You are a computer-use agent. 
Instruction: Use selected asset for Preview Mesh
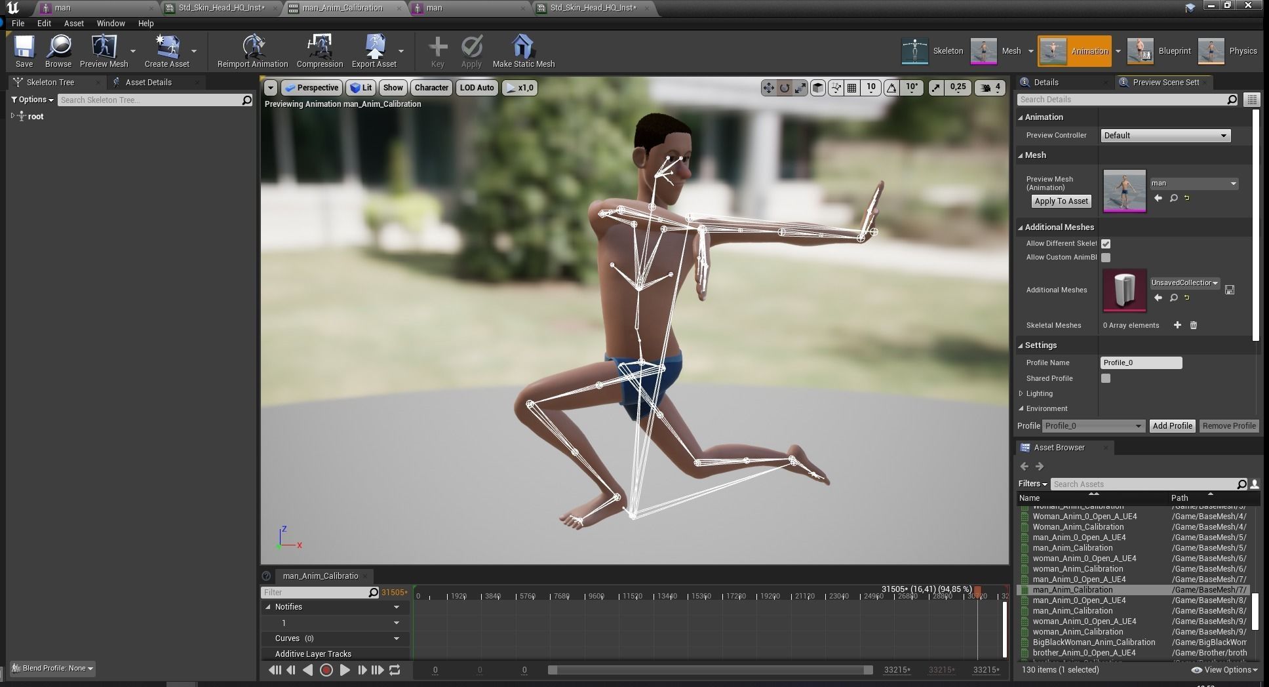[x=1158, y=198]
